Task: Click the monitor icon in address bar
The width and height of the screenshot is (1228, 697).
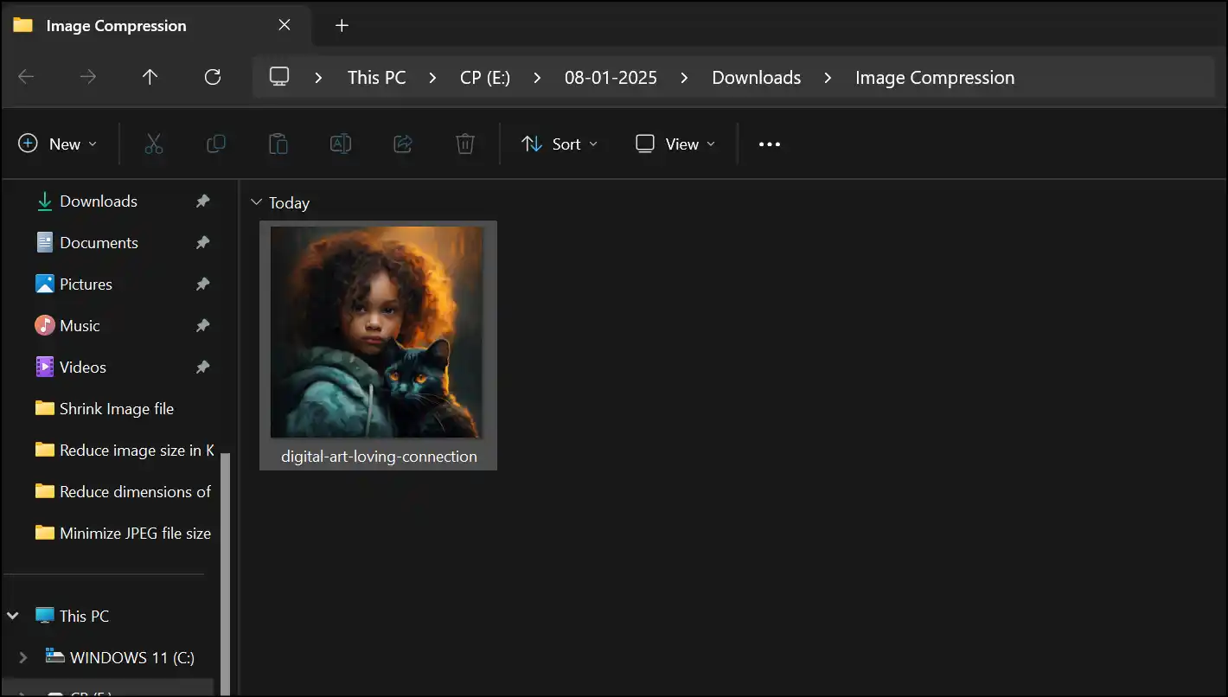Action: (279, 76)
